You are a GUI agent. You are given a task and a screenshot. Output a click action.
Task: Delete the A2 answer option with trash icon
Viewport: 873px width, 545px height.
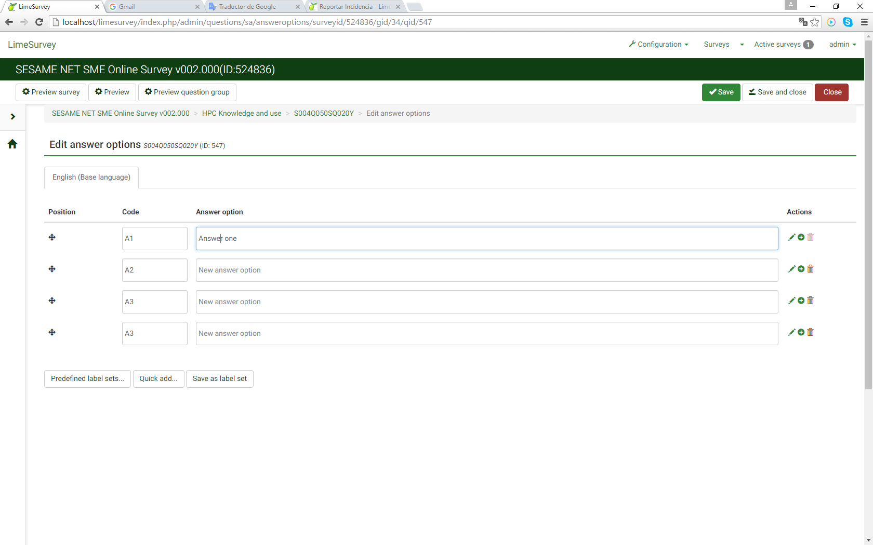click(810, 269)
